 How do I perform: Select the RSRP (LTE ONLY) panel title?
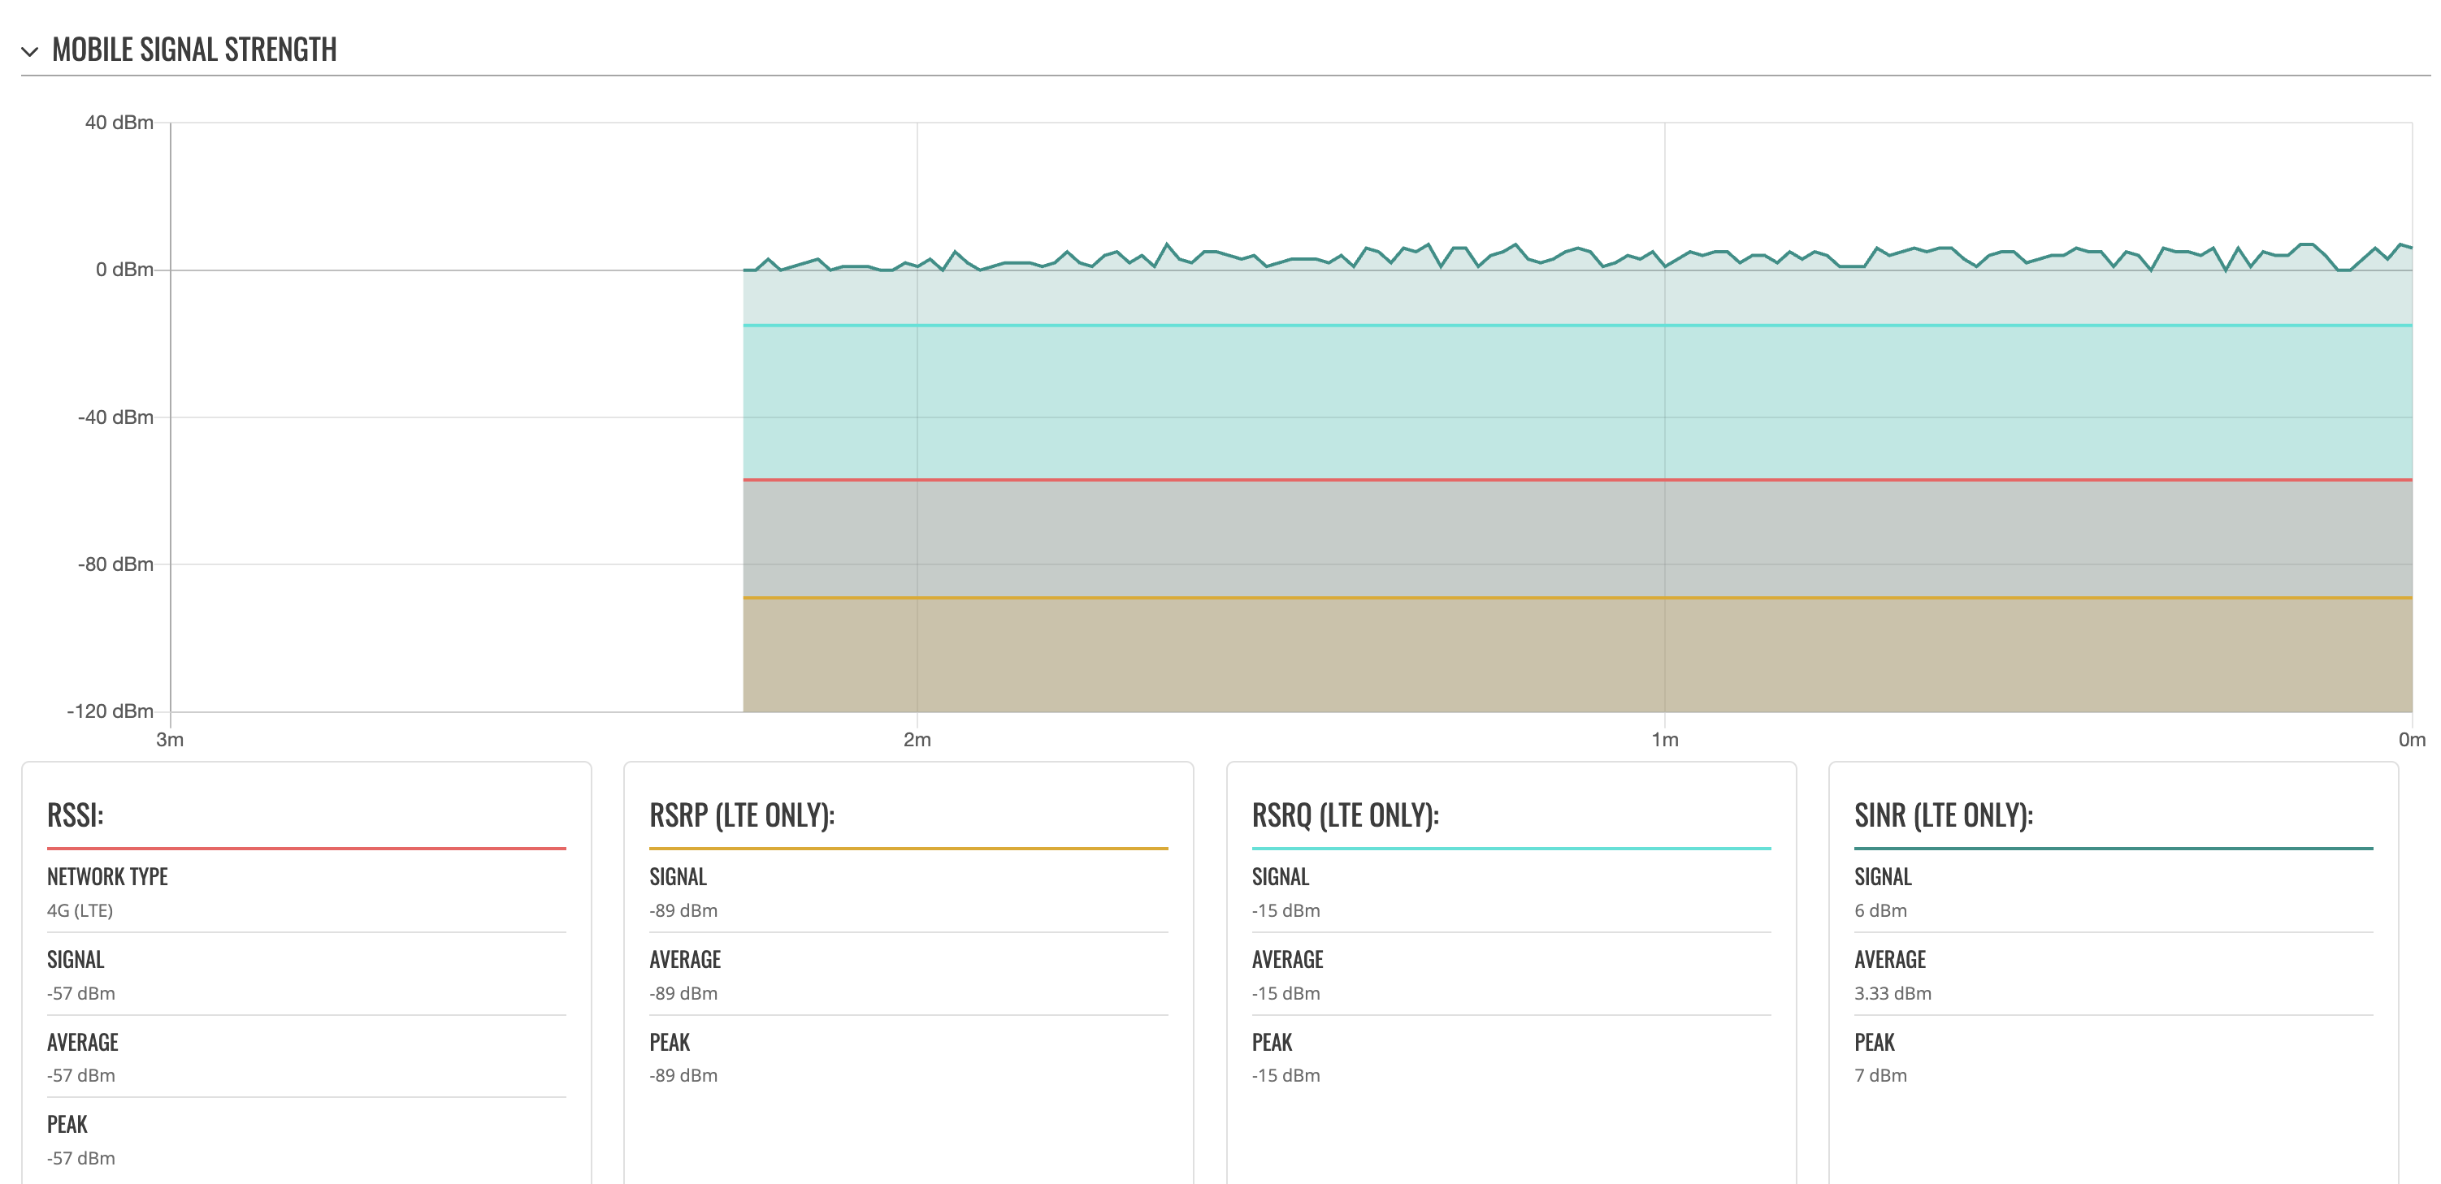[742, 815]
